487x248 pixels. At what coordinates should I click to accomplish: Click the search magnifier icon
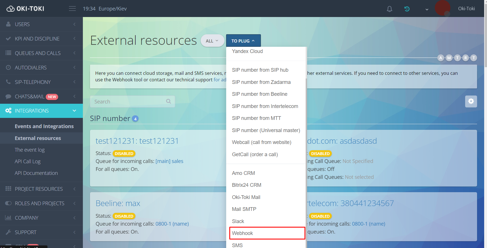coord(169,101)
